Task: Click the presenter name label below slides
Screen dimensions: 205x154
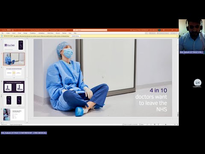Action: (x=24, y=133)
